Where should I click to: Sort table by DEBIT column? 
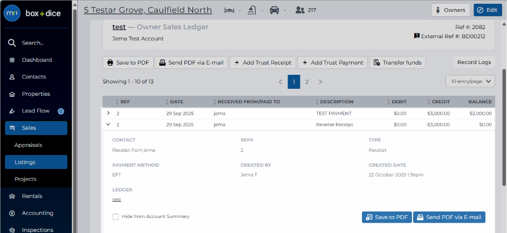[396, 102]
